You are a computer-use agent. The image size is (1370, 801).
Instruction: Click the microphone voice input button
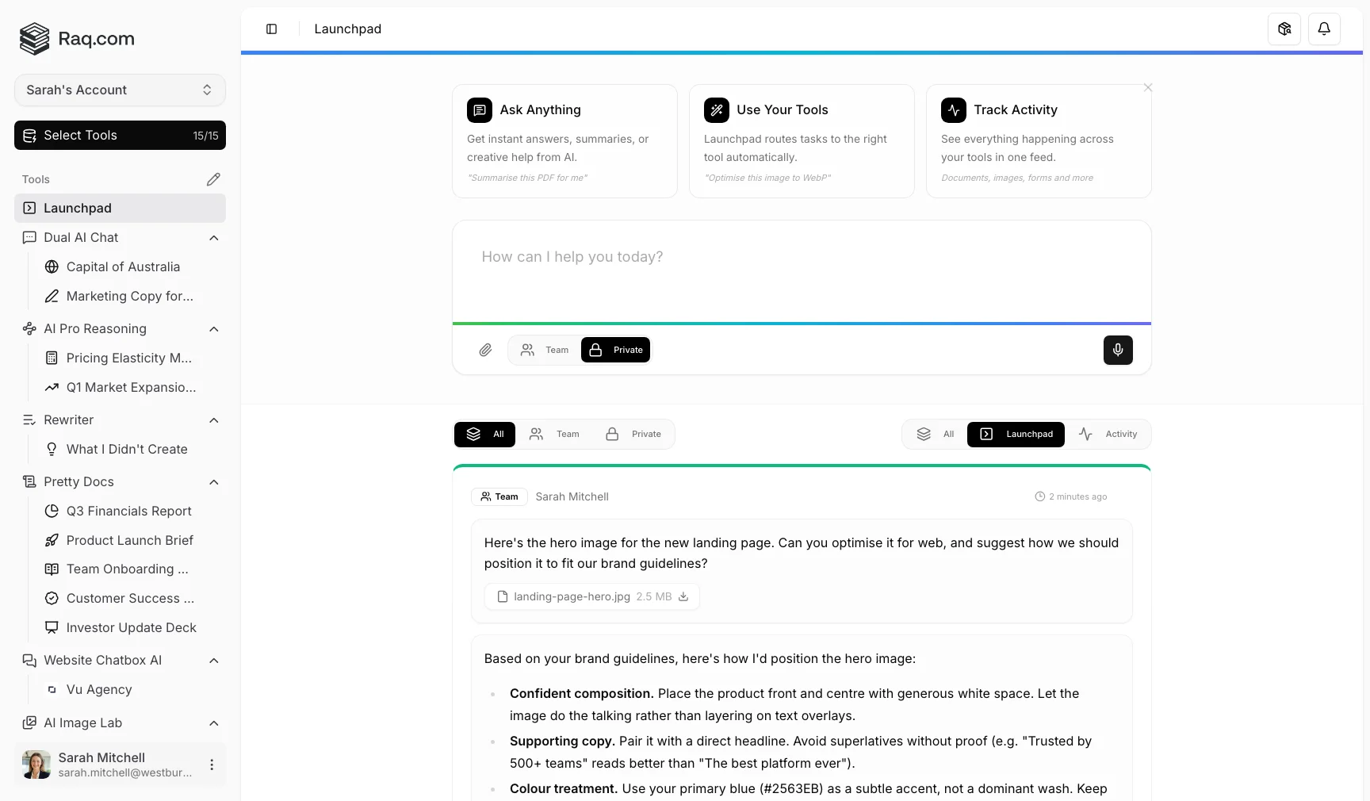point(1118,350)
